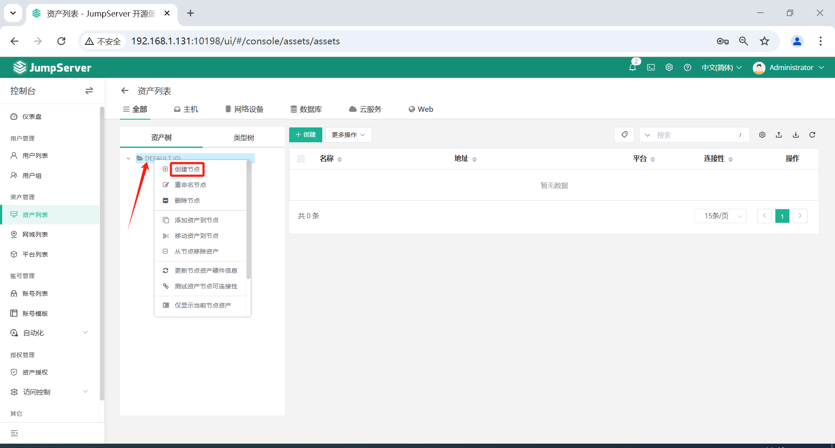Tick the select-all checkbox in table header
Image resolution: width=835 pixels, height=448 pixels.
tap(301, 159)
